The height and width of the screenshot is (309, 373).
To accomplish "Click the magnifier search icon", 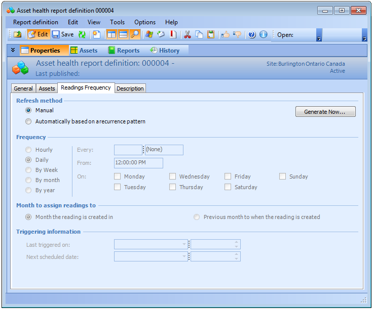I will pos(135,34).
